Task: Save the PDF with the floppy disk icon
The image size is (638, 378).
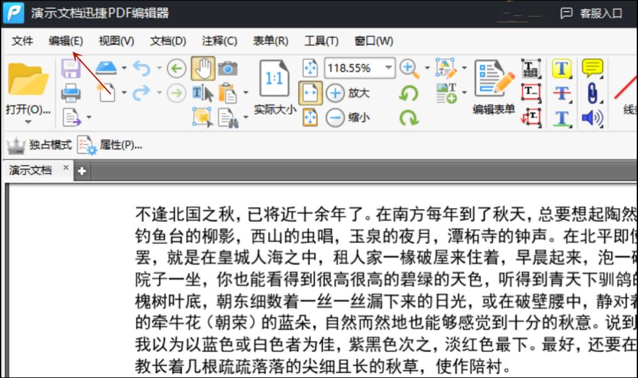Action: point(71,68)
